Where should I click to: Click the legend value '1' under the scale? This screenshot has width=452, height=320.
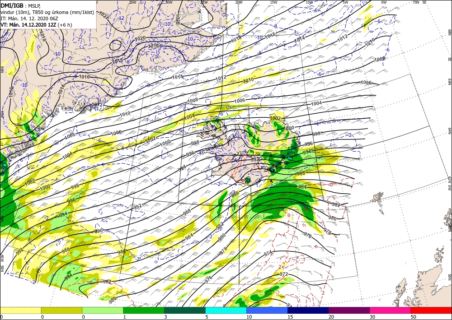tap(125, 317)
